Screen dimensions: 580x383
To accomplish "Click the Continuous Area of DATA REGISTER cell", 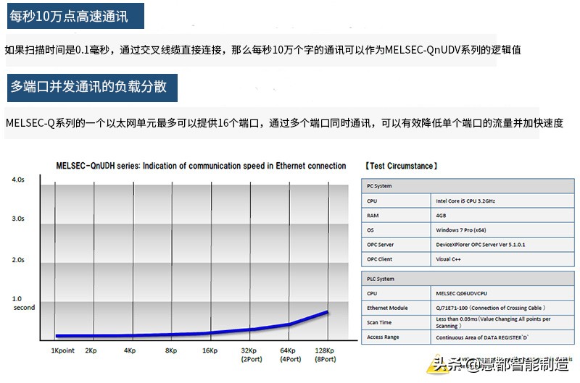I will pyautogui.click(x=502, y=337).
